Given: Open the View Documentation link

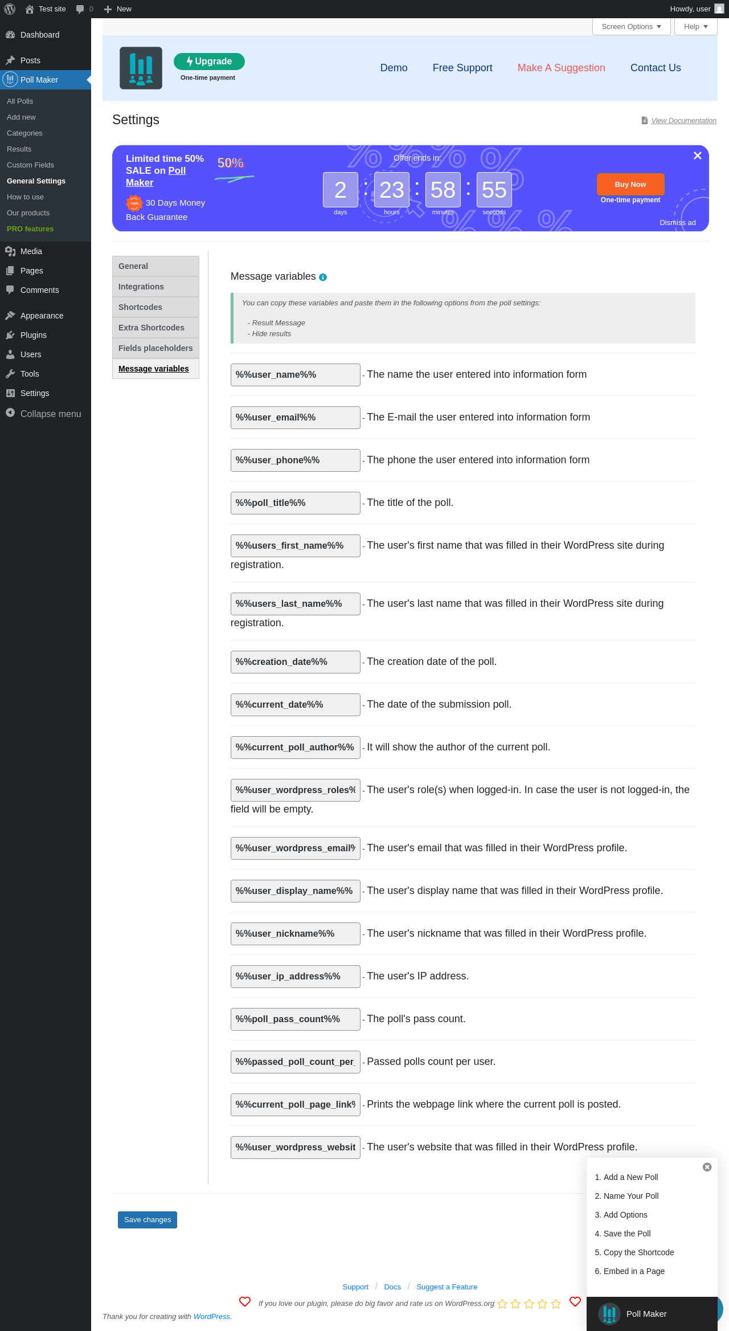Looking at the screenshot, I should (683, 121).
